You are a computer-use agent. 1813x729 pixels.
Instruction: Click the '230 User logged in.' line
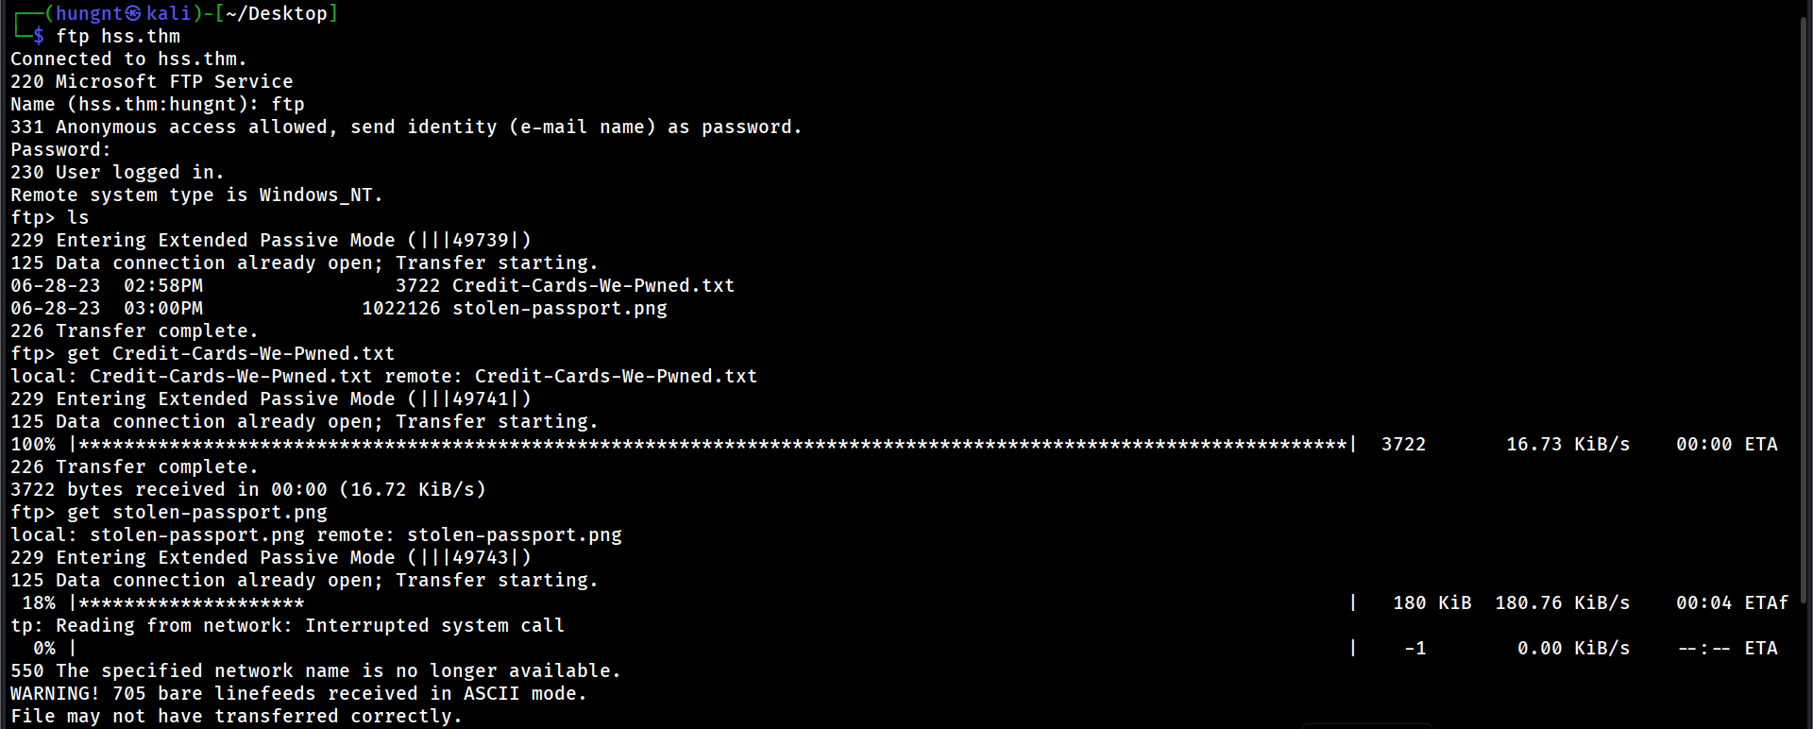117,172
